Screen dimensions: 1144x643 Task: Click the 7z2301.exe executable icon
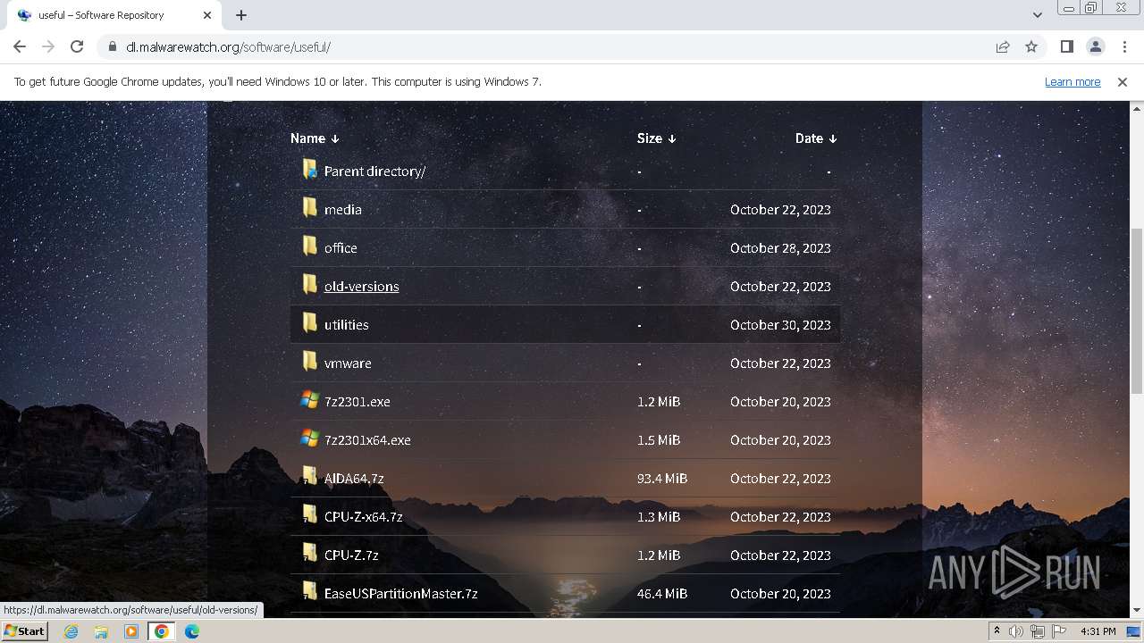(309, 400)
